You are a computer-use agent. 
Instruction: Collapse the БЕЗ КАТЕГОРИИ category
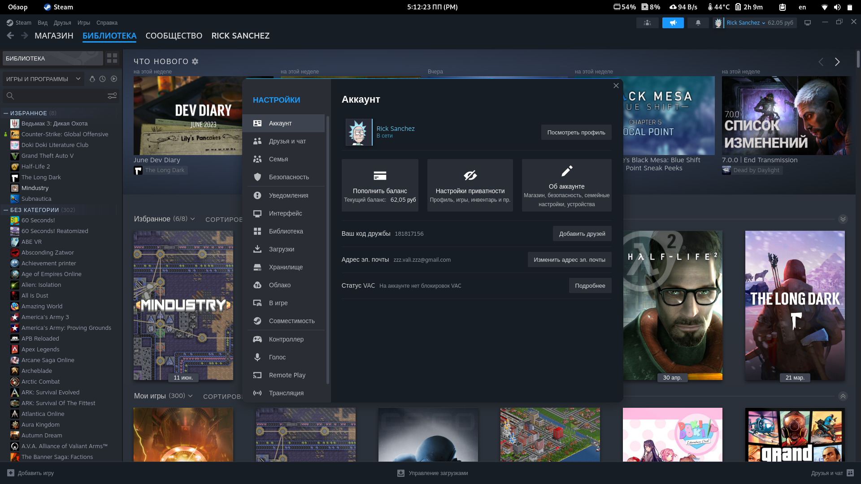tap(6, 210)
